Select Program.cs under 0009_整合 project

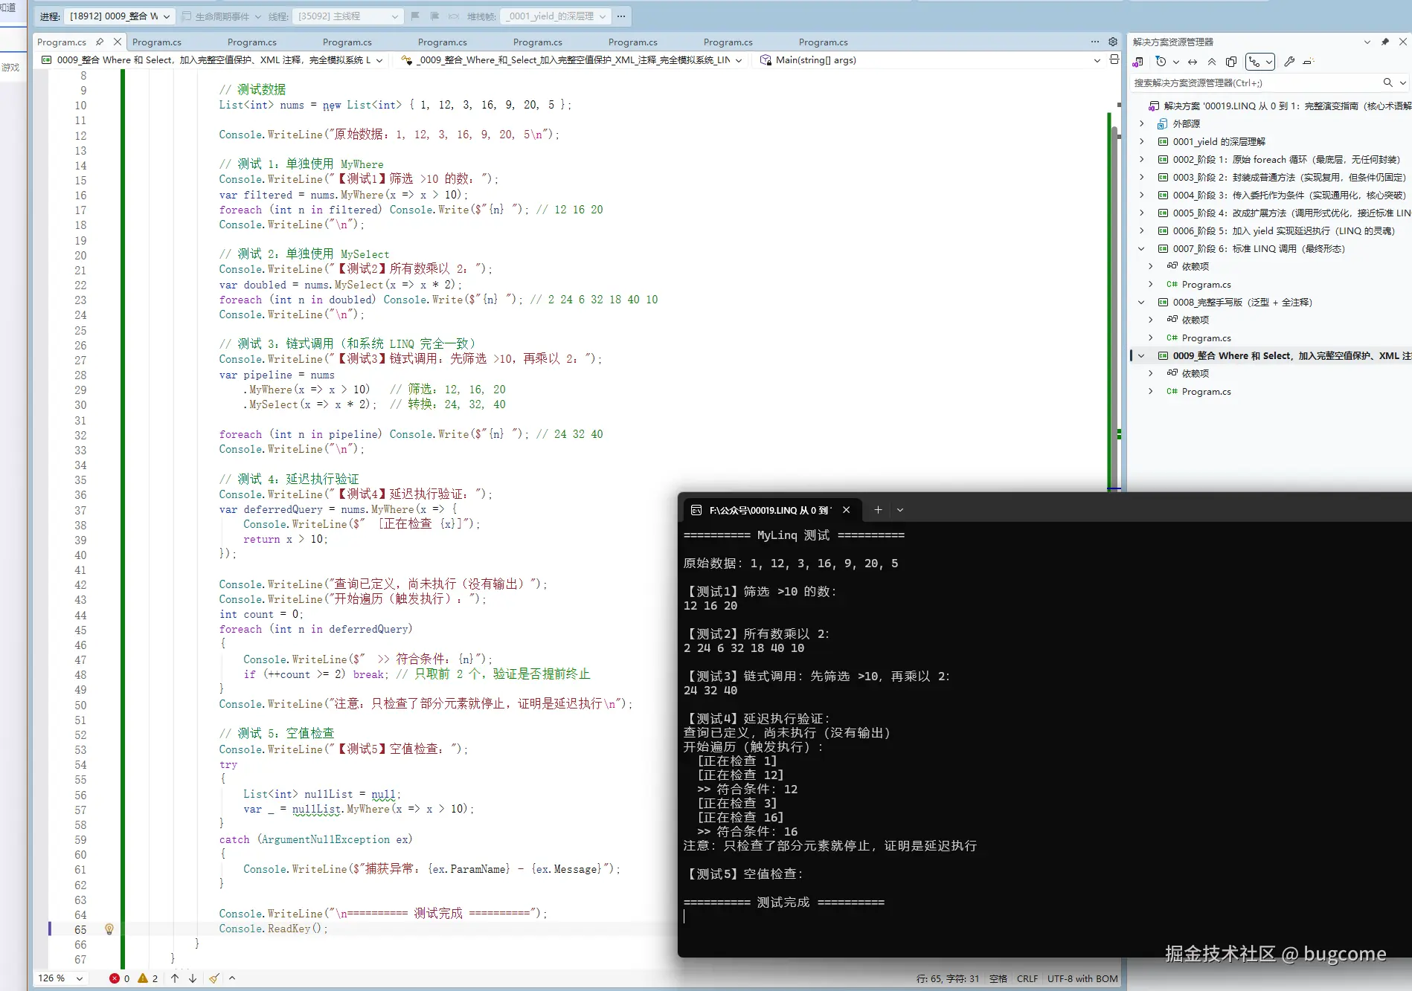[x=1206, y=391]
